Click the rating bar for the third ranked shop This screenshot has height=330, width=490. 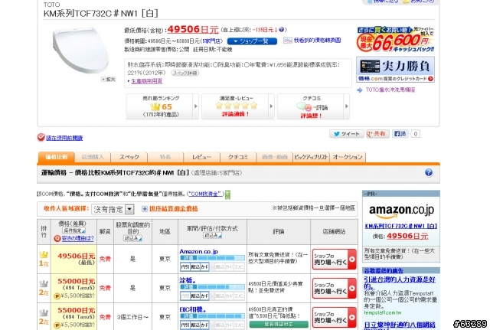tap(213, 316)
